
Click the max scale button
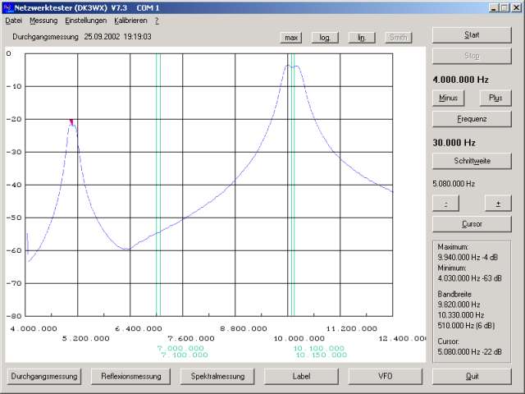(291, 38)
